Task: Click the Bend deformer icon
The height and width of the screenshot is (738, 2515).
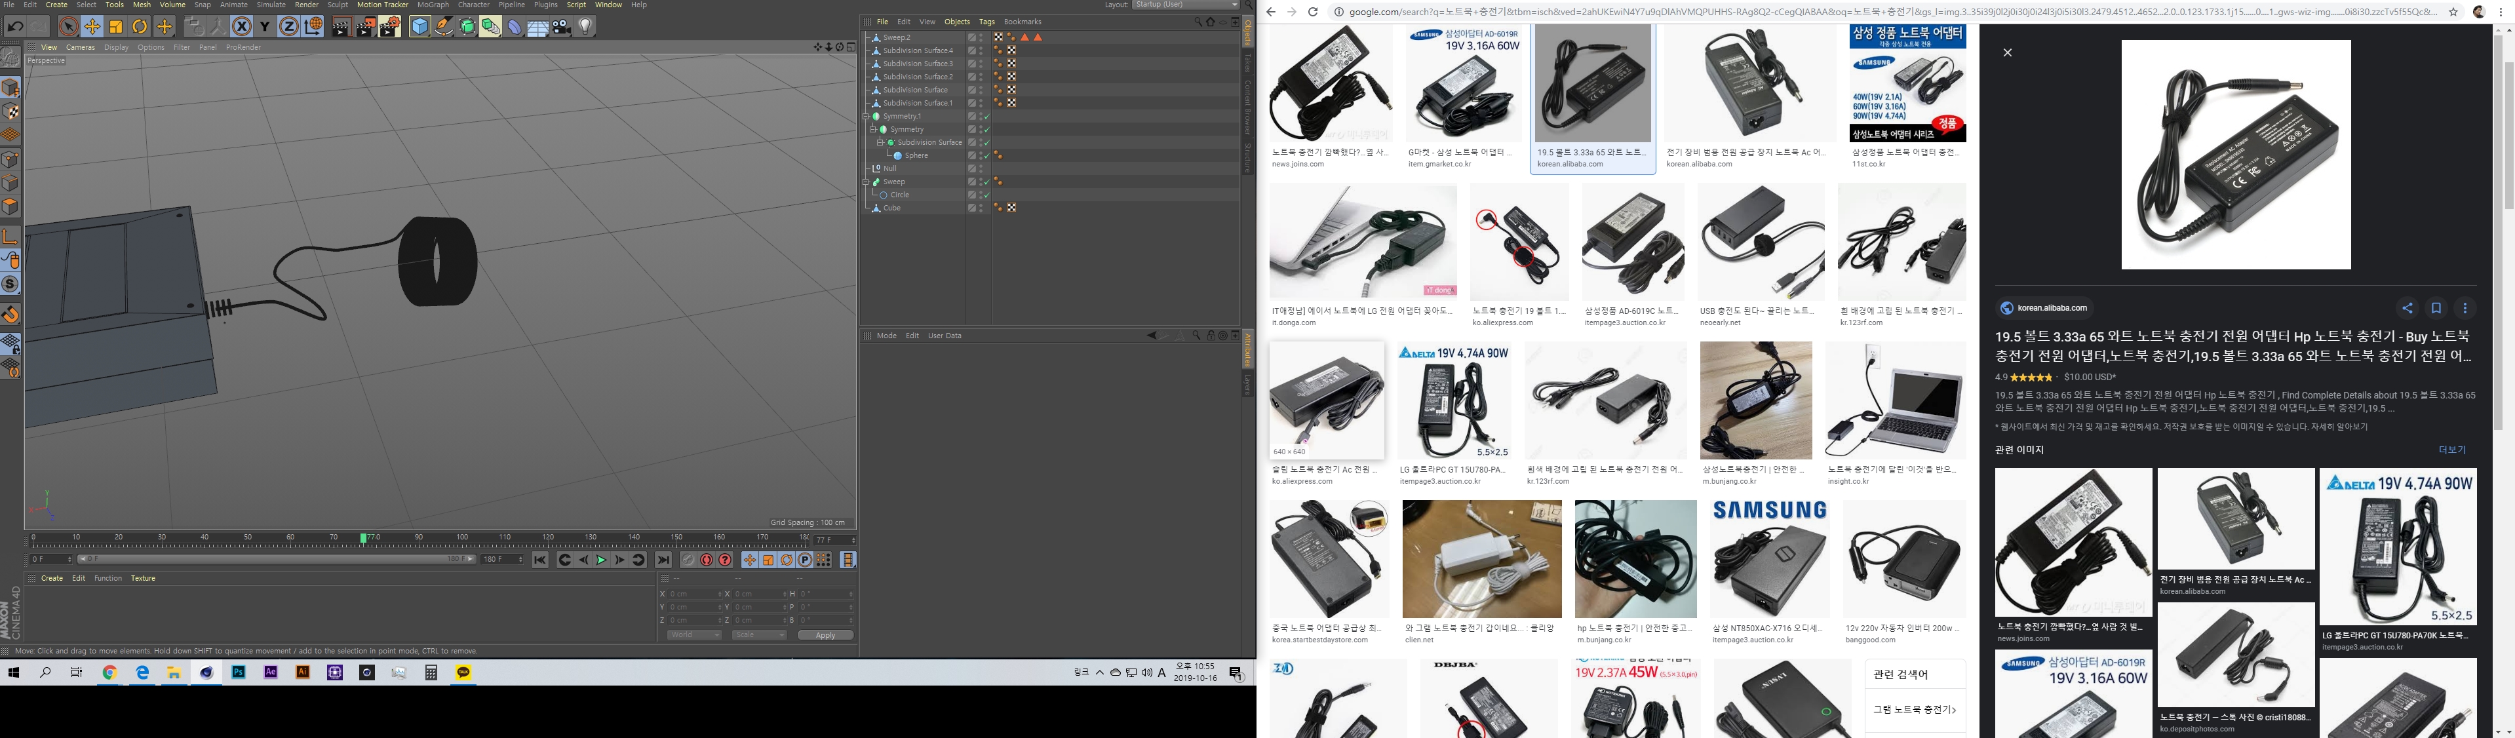Action: pos(515,26)
